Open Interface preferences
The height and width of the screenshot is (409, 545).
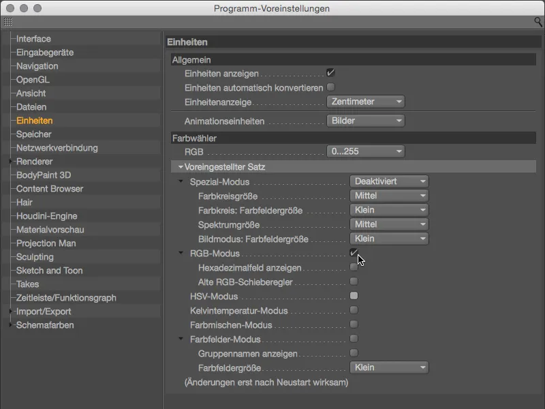click(33, 39)
